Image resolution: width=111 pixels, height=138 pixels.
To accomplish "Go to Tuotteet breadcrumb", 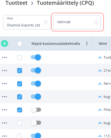I will coord(17,3).
